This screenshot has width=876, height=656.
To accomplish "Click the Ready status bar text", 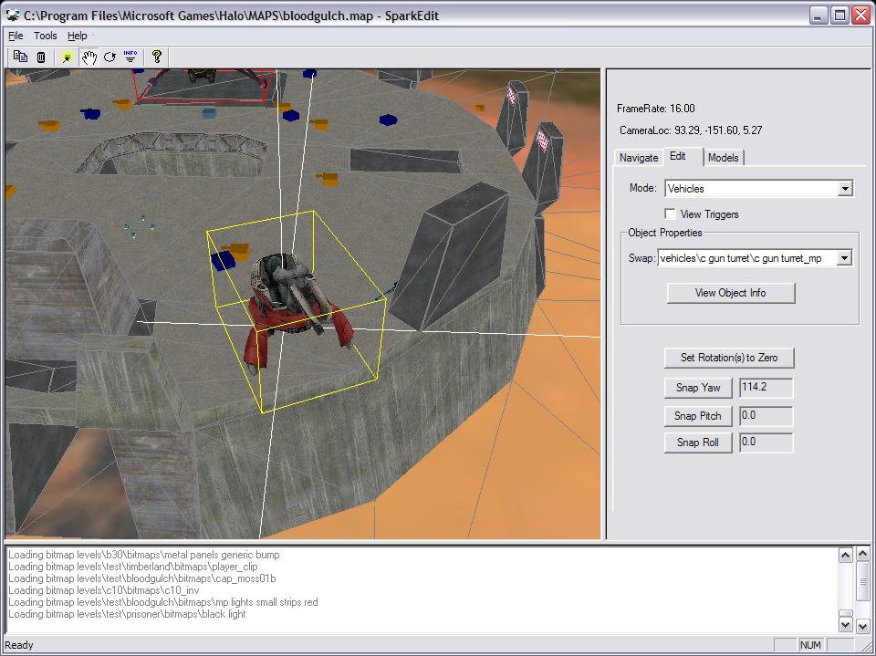I will click(x=19, y=645).
